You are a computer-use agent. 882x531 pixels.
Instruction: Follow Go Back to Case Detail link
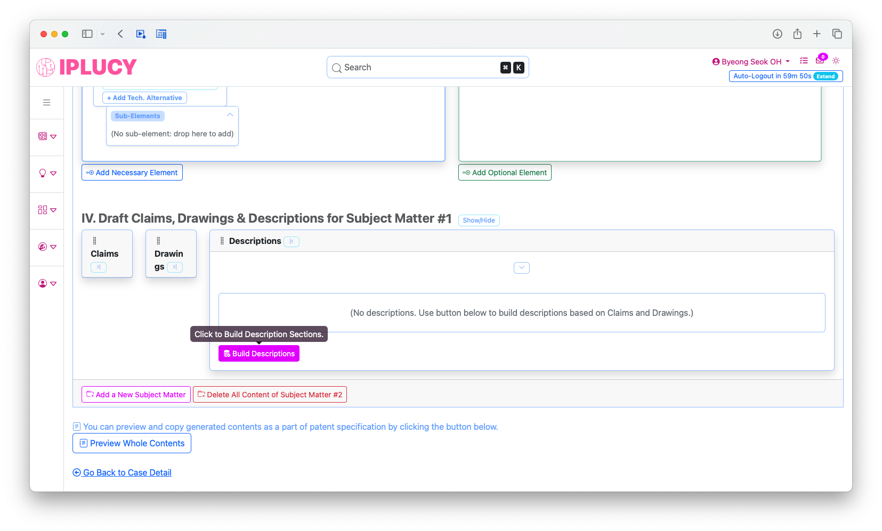(122, 472)
